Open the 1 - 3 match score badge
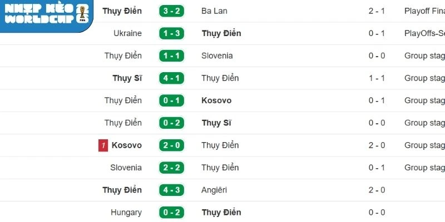The width and height of the screenshot is (445, 222). (x=172, y=33)
